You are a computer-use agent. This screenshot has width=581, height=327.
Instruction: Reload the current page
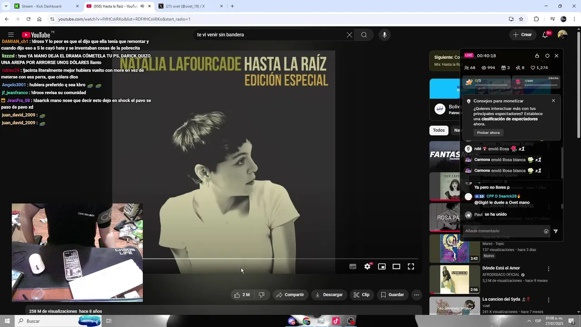[x=28, y=19]
